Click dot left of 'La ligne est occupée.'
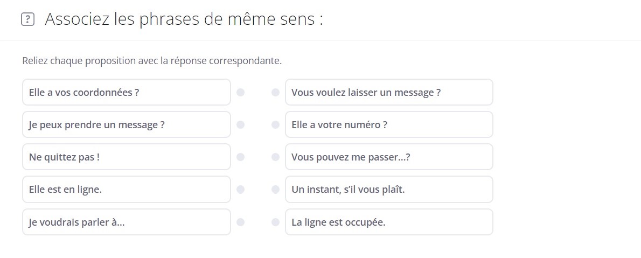This screenshot has width=641, height=258. click(x=275, y=221)
